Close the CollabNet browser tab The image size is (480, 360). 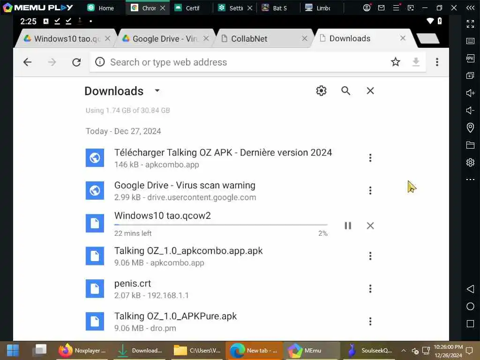coord(304,38)
